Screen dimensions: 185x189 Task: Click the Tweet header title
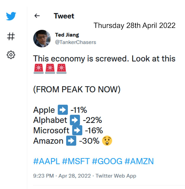tap(64, 16)
